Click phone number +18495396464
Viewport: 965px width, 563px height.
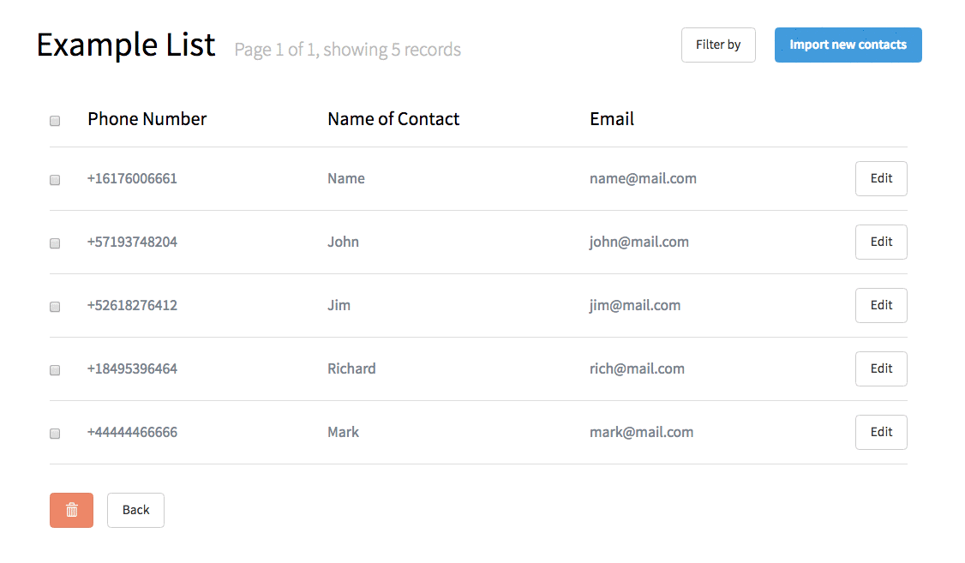click(x=132, y=368)
